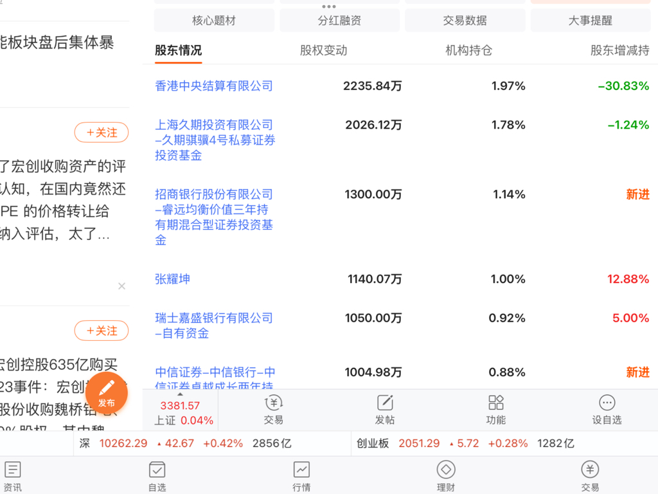Screen dimensions: 658x494
Task: Tap the 12.88% change value
Action: [x=628, y=279]
